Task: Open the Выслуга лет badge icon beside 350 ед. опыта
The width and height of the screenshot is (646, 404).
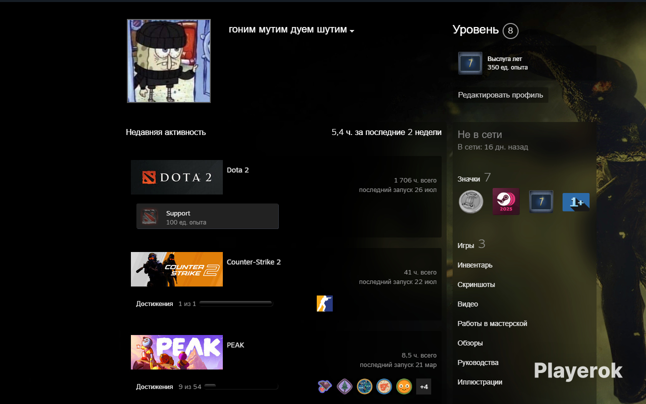Action: (470, 63)
